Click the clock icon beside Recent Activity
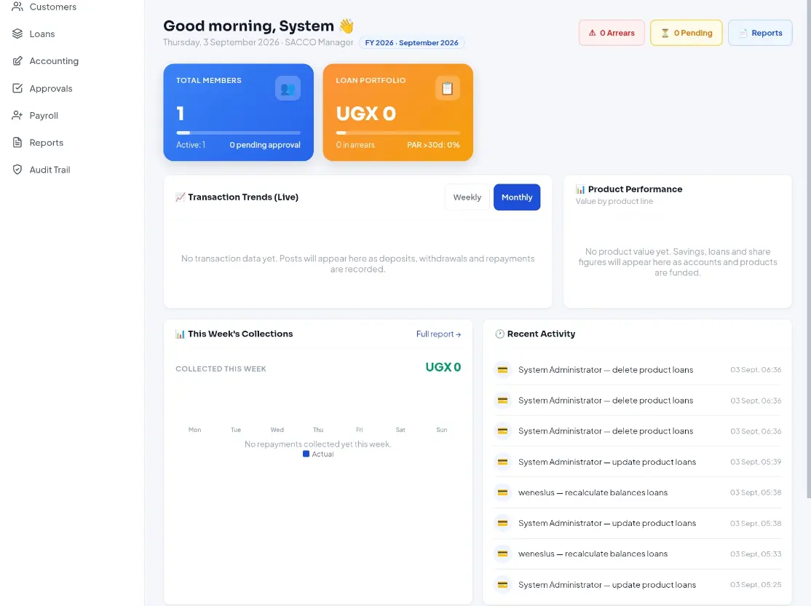 (x=499, y=334)
